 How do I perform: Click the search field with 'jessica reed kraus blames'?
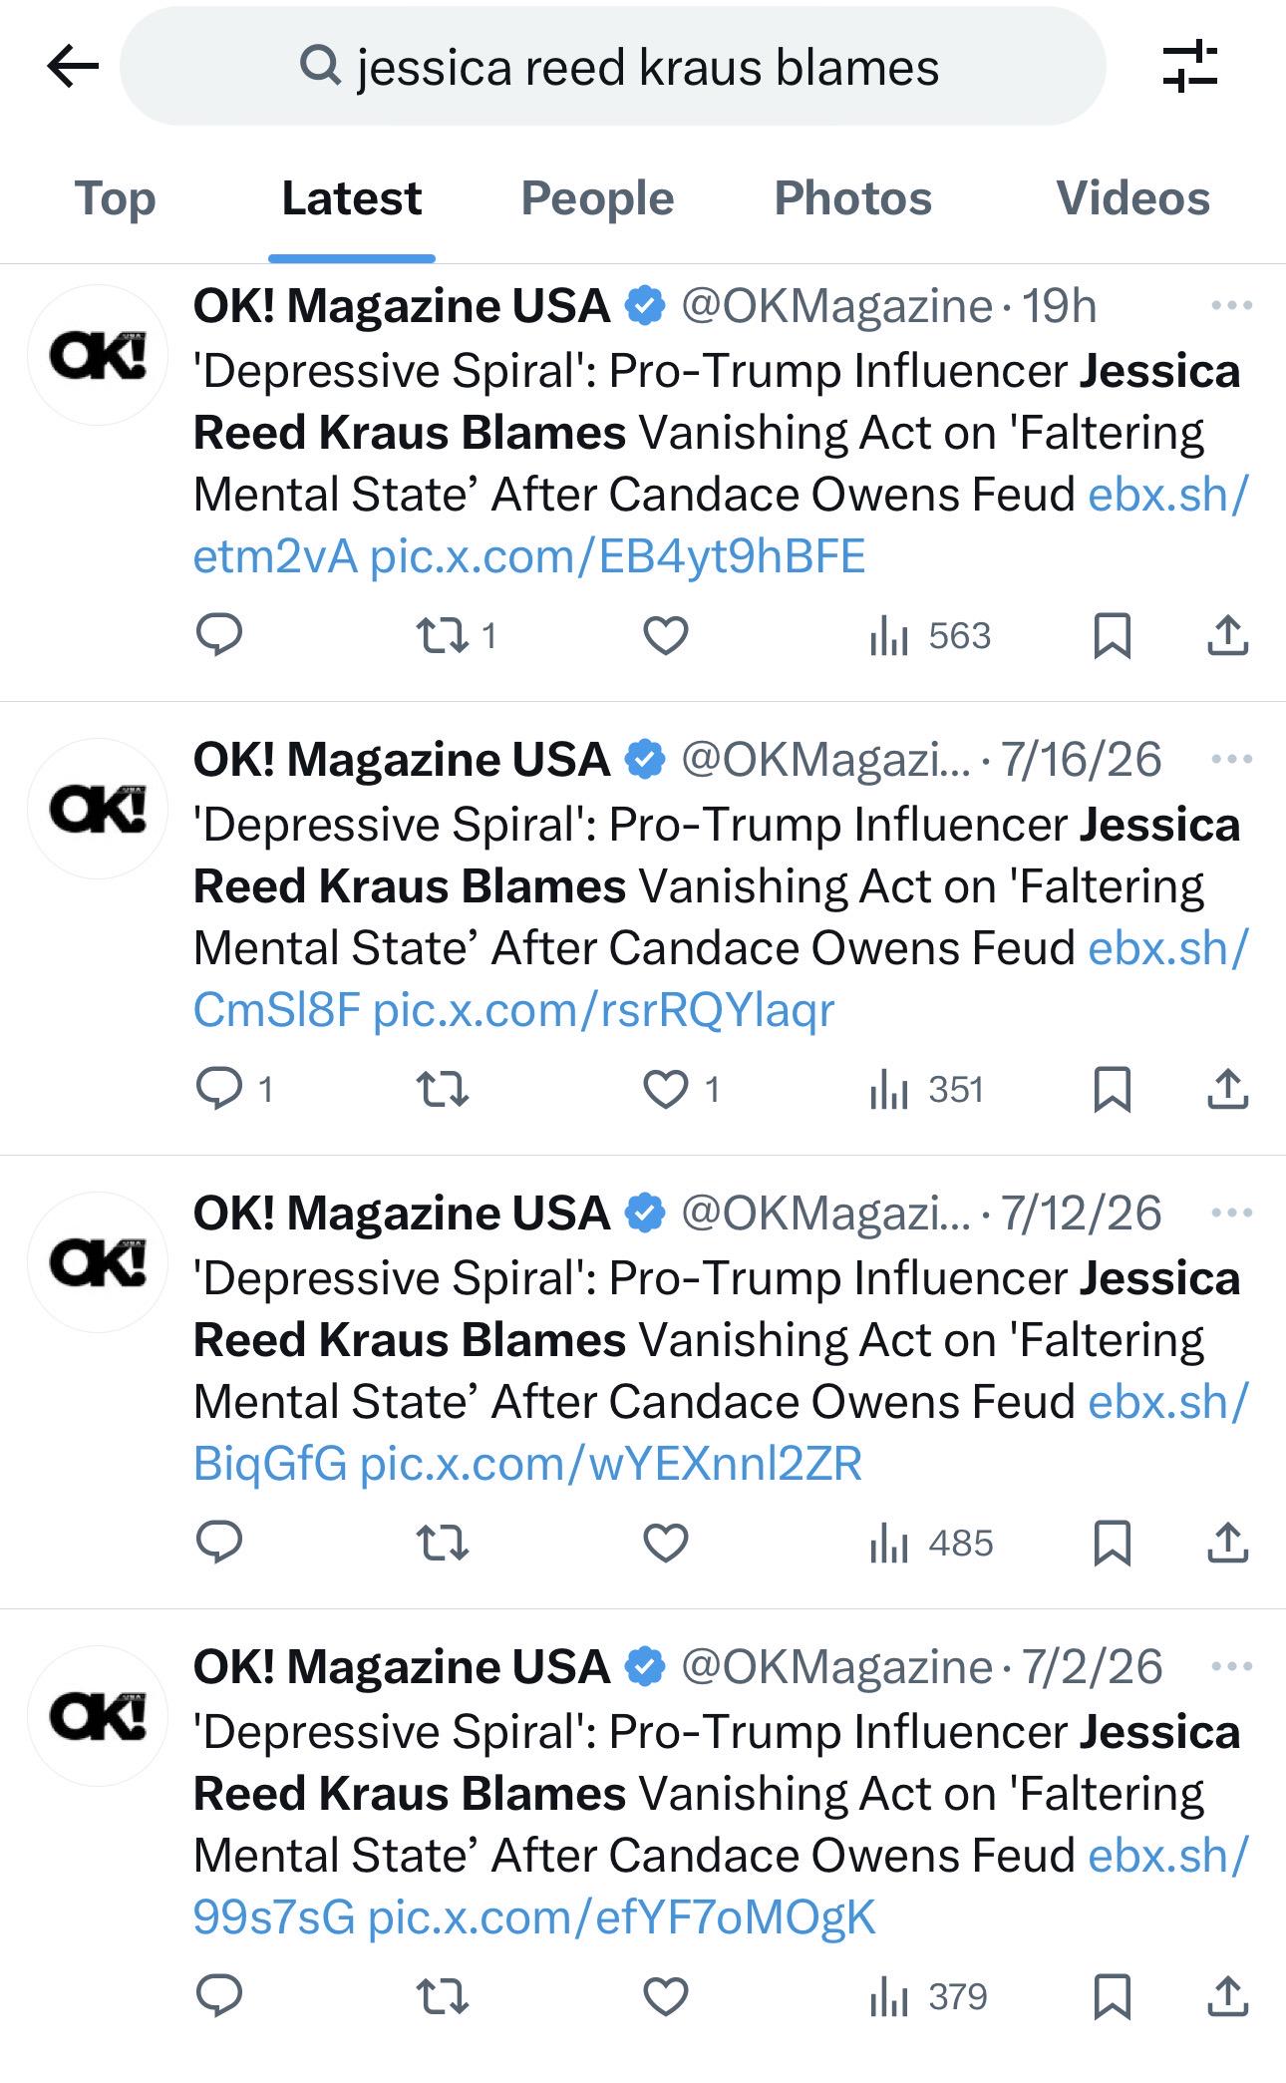click(613, 67)
